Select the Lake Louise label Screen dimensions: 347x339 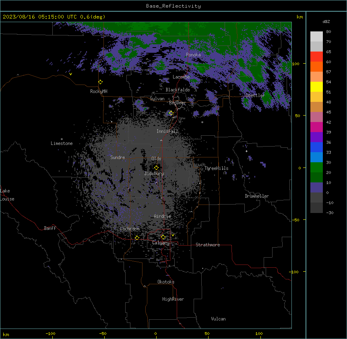click(x=7, y=195)
